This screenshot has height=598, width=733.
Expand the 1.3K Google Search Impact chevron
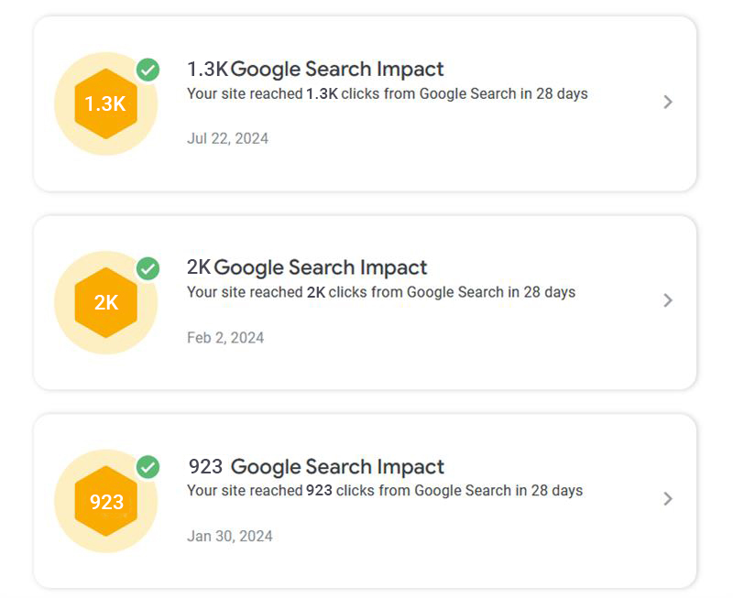coord(668,102)
